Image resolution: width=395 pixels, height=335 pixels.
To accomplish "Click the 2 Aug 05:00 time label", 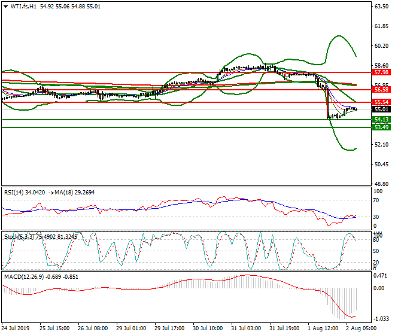I will [361, 328].
